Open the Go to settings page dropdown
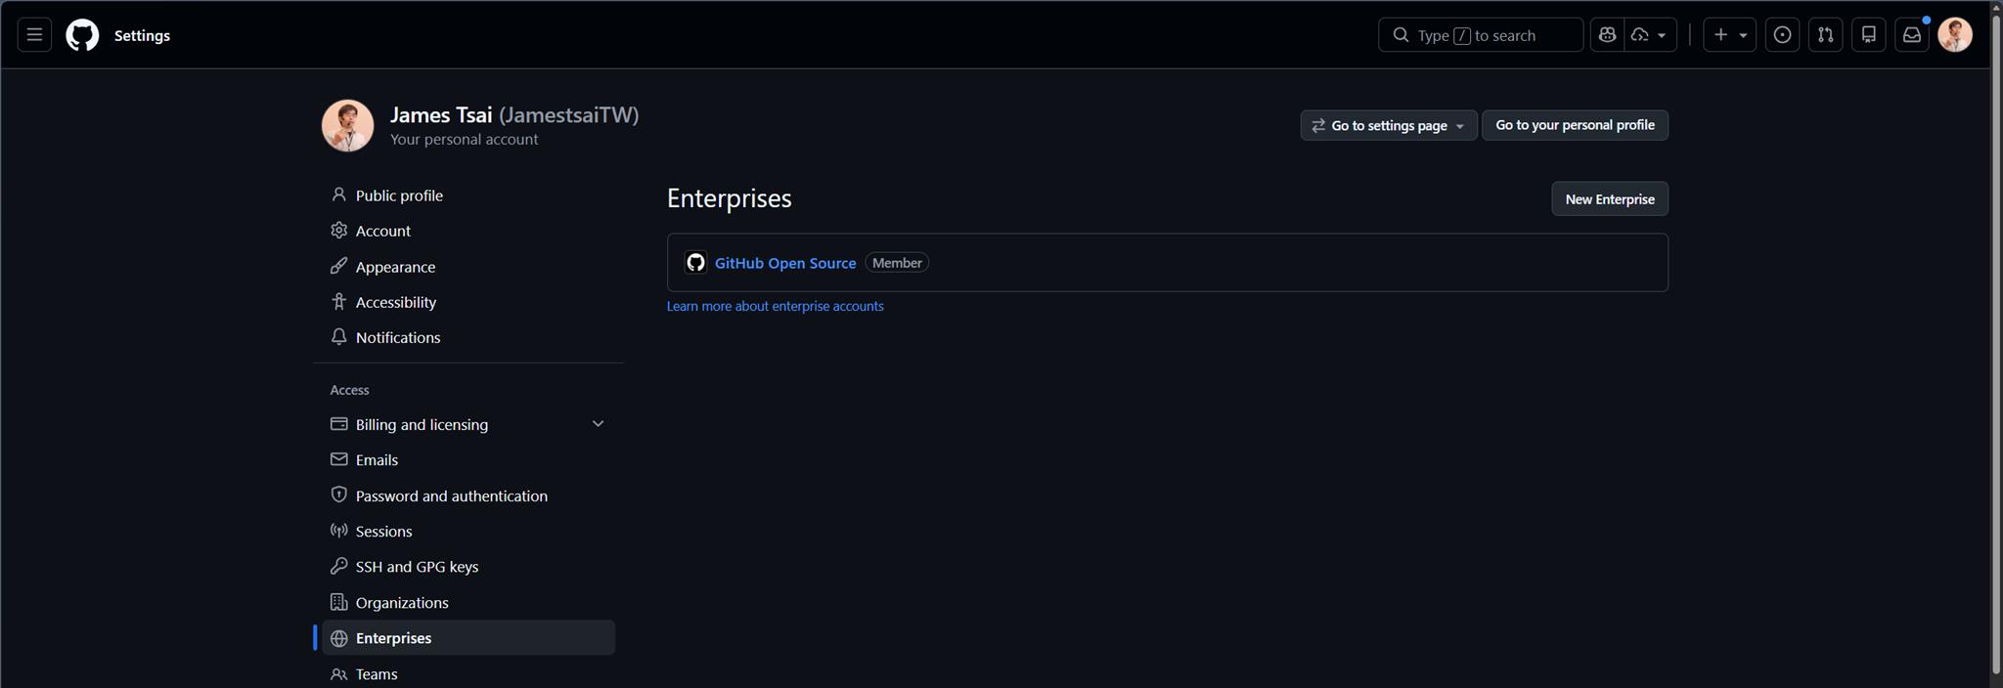Screen dimensions: 2003x688 [x=1388, y=125]
